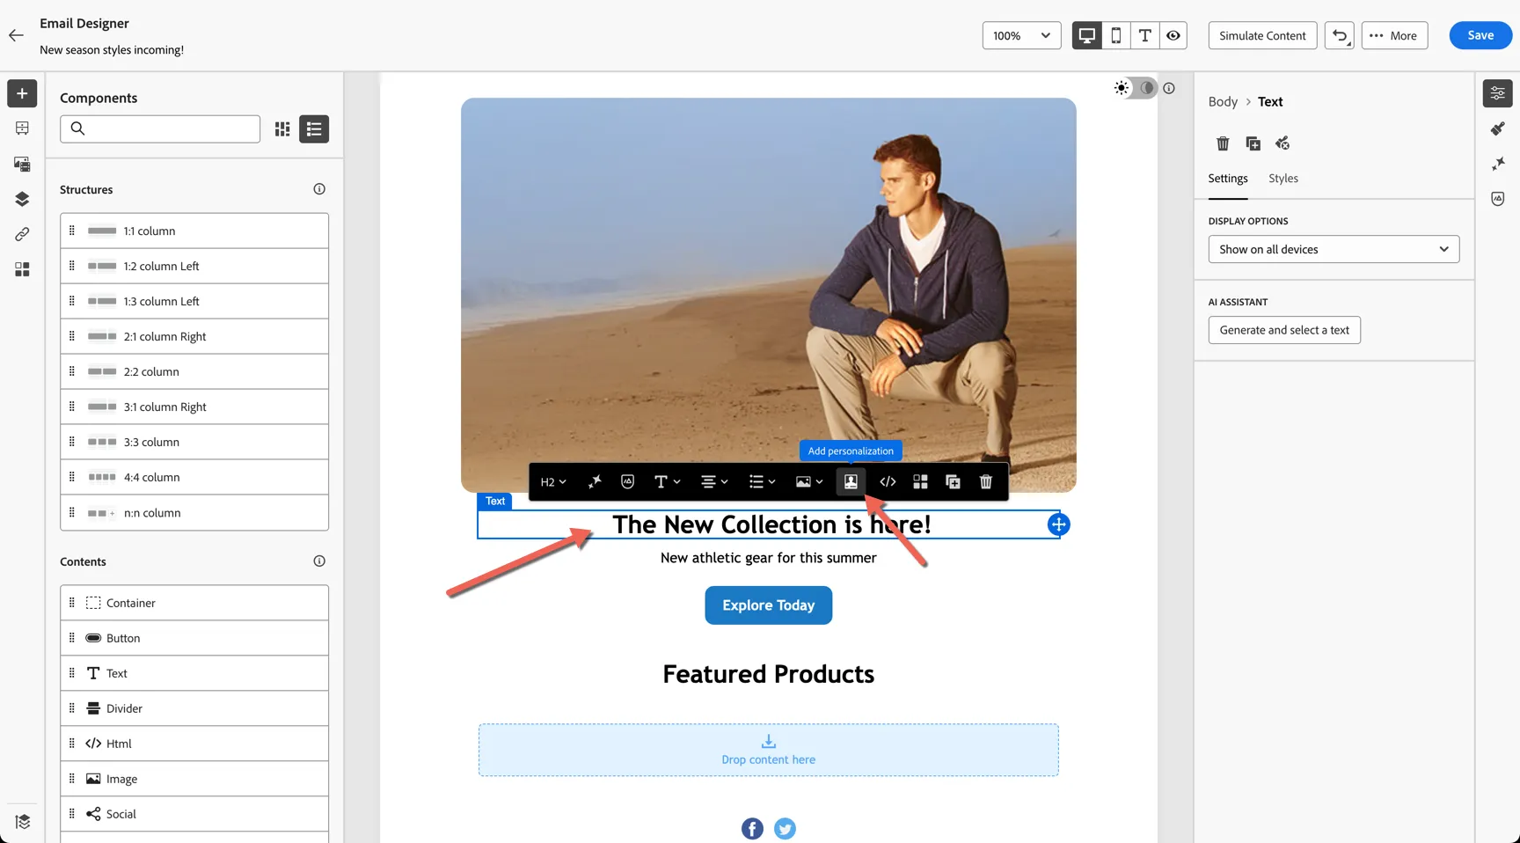Click the duplicate icon in text toolbar

[953, 482]
